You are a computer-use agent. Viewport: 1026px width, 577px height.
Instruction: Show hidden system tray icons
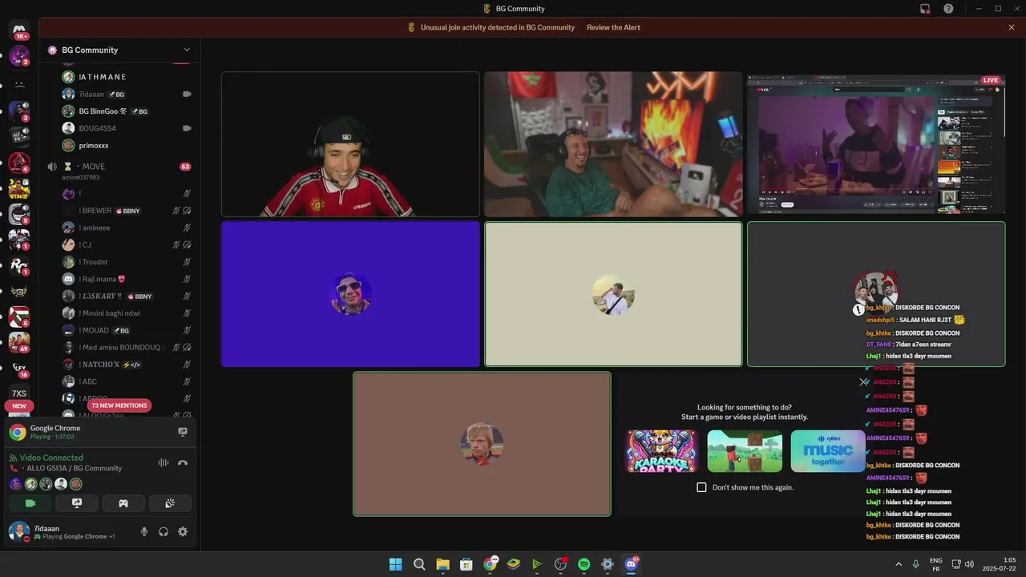click(x=899, y=564)
